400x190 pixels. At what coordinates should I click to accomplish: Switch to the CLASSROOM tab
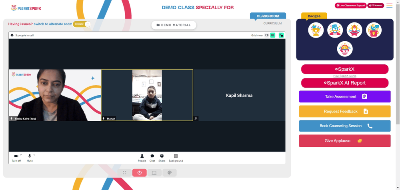click(268, 16)
